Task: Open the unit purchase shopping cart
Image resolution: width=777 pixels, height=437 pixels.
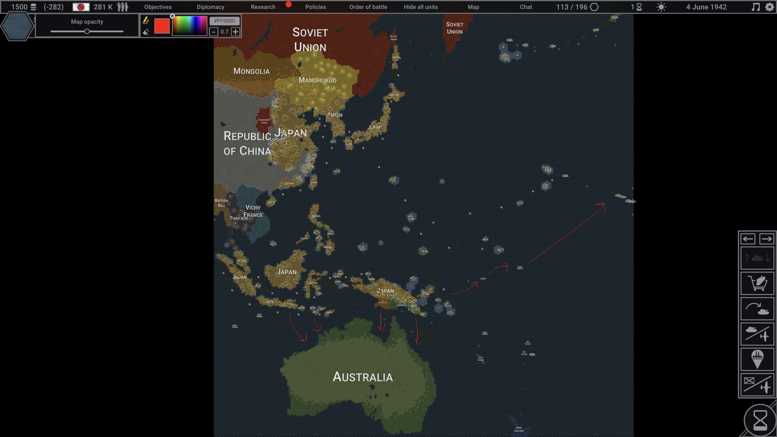Action: pos(757,283)
